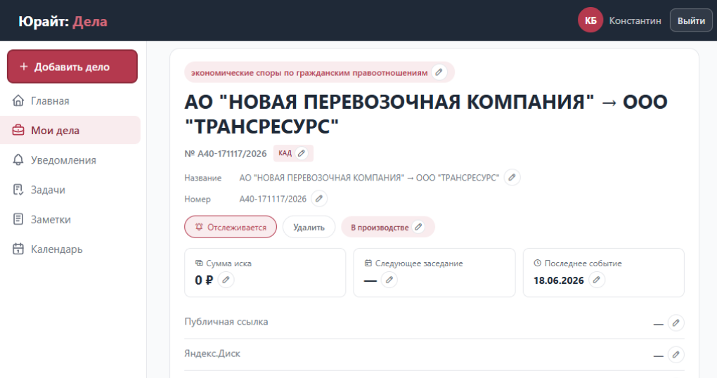
Task: Edit the КАД source badge pencil
Action: point(302,153)
